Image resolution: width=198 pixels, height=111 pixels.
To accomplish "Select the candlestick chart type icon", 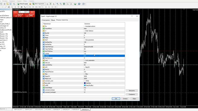I will (x=51, y=4).
